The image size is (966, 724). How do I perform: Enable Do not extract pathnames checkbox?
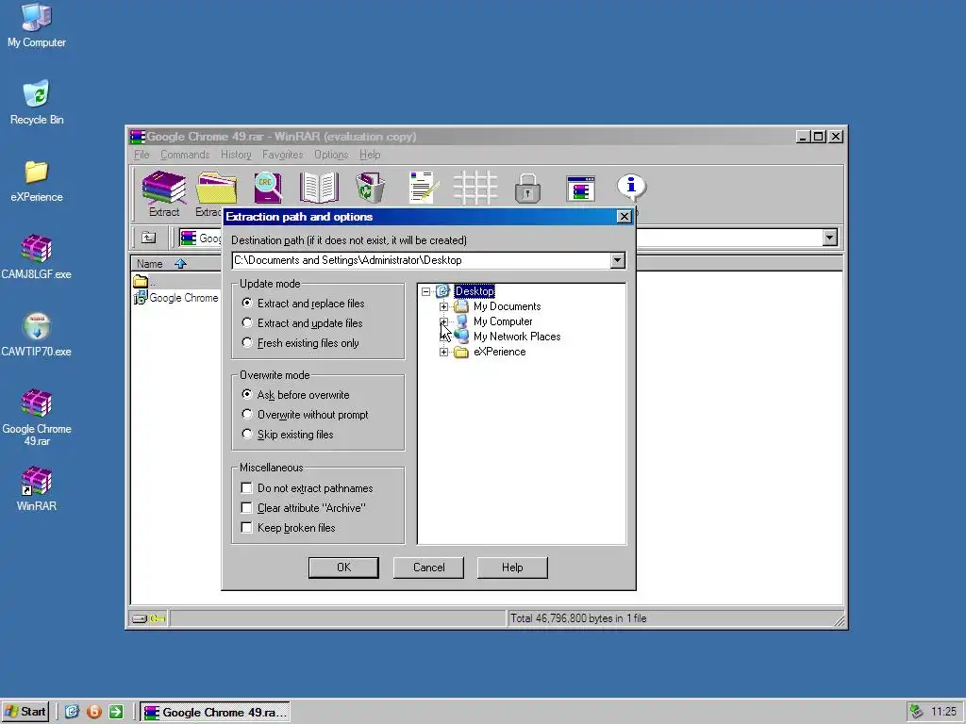click(x=247, y=488)
